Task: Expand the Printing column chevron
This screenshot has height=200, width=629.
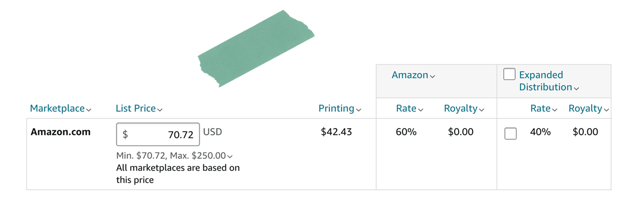Action: 358,110
